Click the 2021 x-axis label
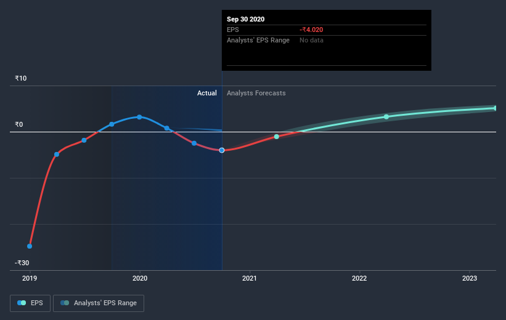 (x=250, y=278)
